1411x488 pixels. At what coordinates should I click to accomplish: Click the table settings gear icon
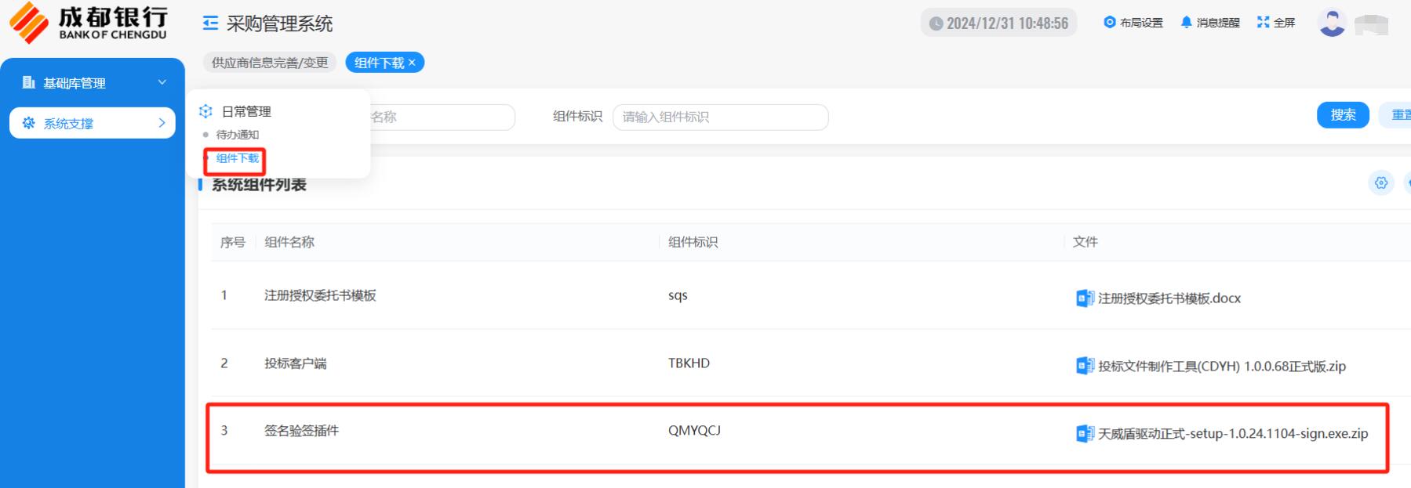(1380, 183)
